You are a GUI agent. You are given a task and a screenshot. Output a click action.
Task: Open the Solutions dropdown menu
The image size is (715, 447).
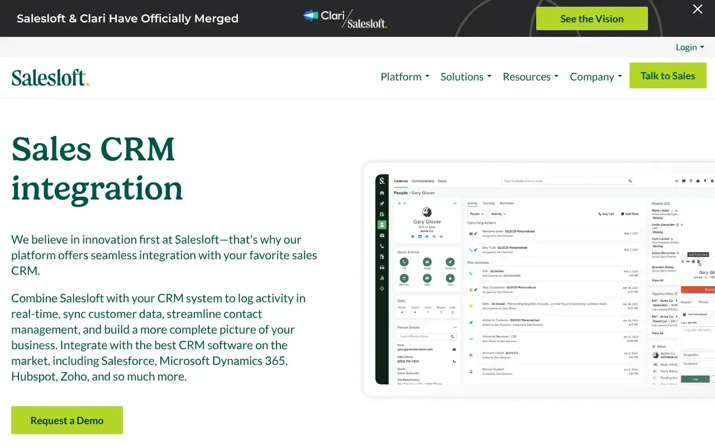pyautogui.click(x=466, y=77)
